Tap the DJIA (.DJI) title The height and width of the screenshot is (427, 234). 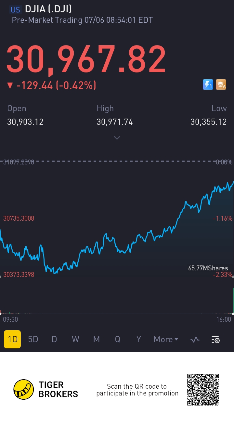coord(48,9)
